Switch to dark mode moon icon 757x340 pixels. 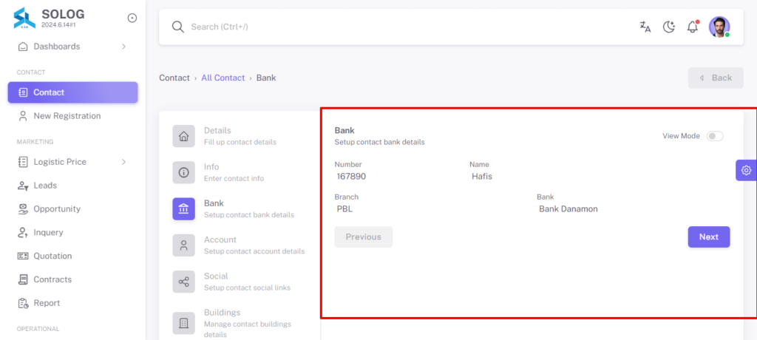668,27
